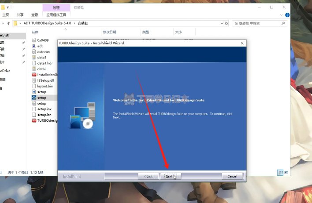This screenshot has width=312, height=203.
Task: Select the ISSetup.dll file icon
Action: (x=33, y=80)
